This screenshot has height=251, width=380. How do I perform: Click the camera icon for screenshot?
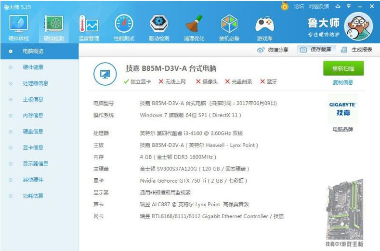coord(303,50)
